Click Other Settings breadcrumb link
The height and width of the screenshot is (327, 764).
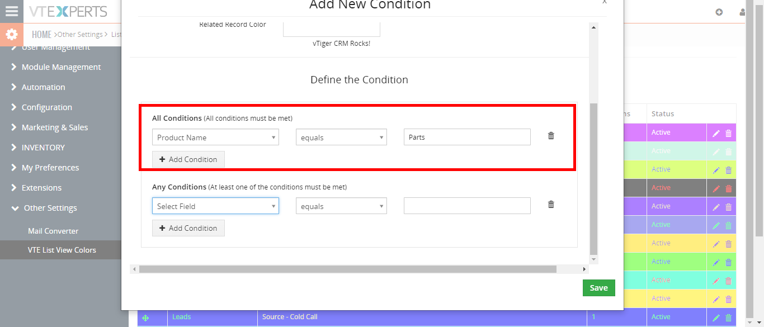click(80, 35)
